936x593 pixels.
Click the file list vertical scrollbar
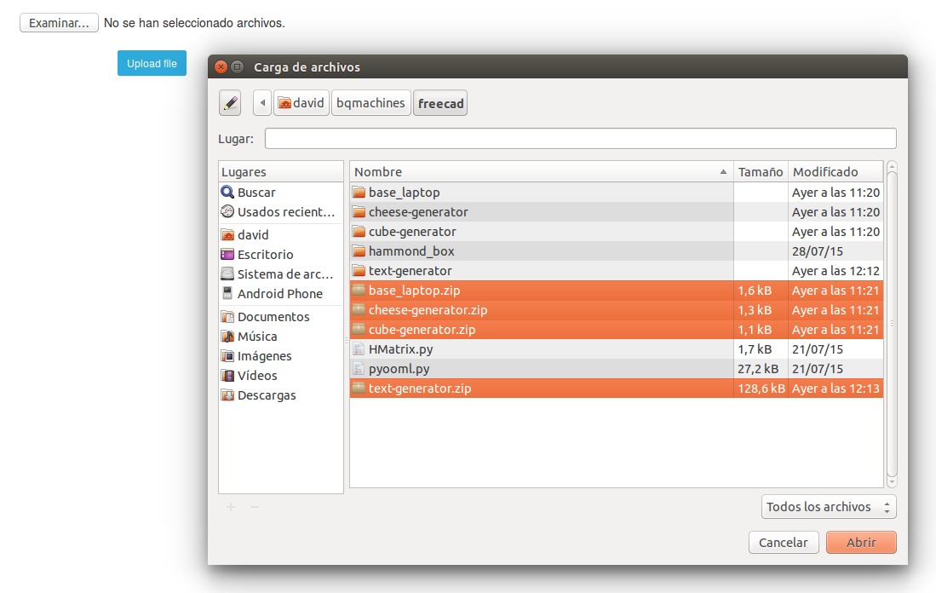pyautogui.click(x=892, y=325)
